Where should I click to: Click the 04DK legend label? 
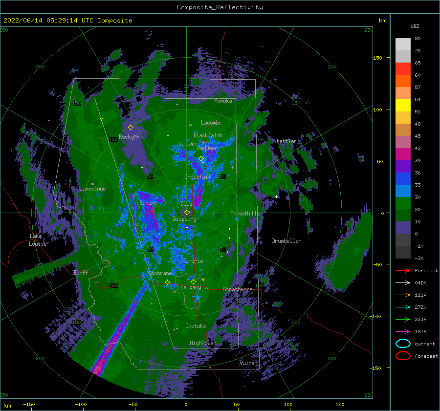pos(420,283)
